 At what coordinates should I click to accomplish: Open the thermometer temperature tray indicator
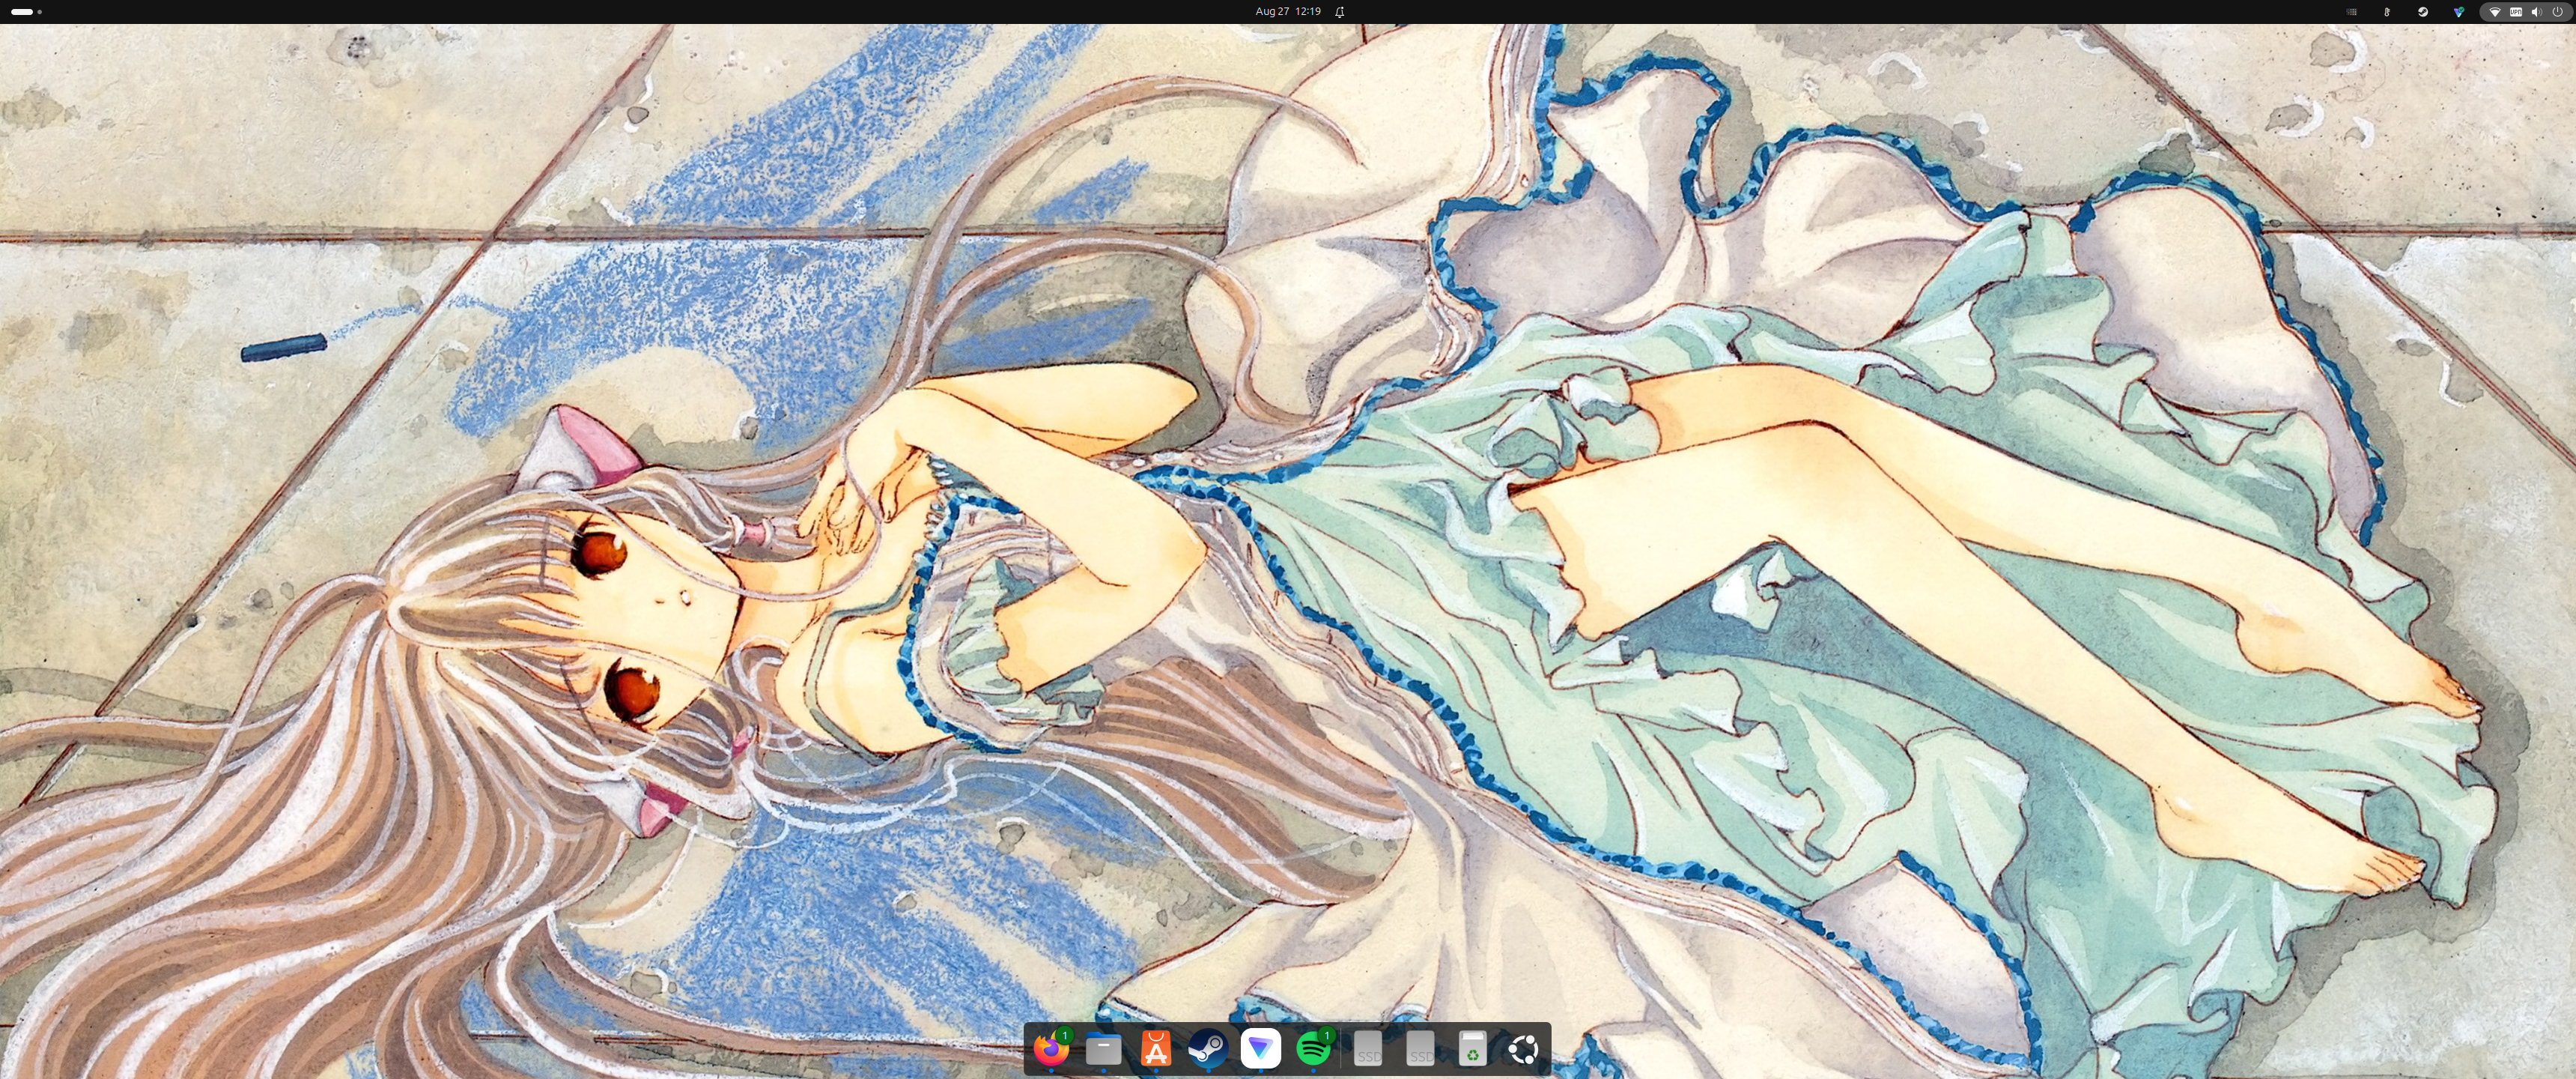pyautogui.click(x=2387, y=11)
